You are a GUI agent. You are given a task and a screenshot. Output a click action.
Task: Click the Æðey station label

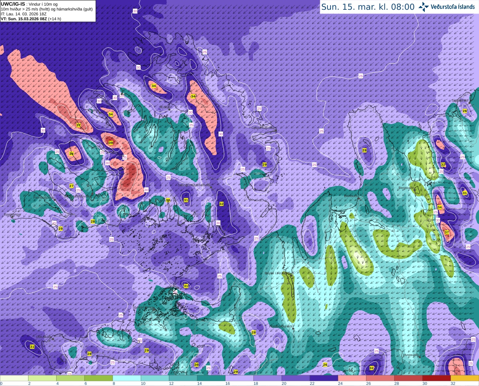point(165,107)
